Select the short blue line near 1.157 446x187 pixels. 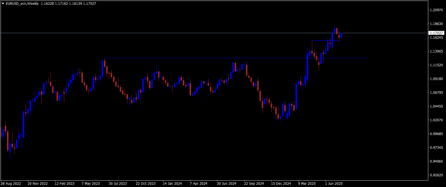[325, 41]
